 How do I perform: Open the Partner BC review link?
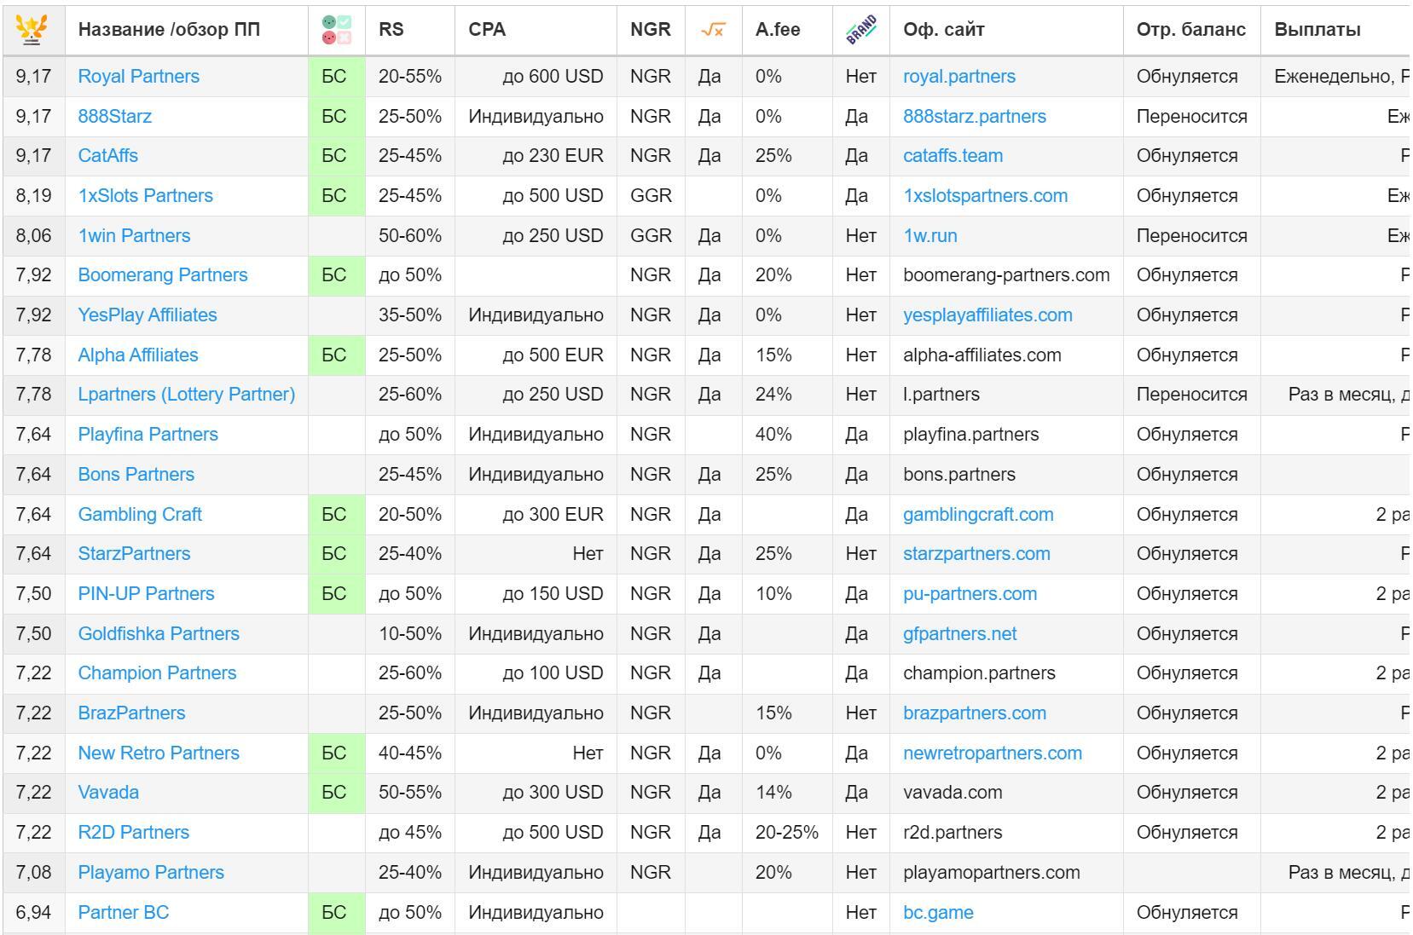pos(123,912)
